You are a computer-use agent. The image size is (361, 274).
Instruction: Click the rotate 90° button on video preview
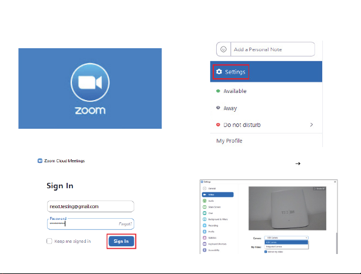(319, 189)
